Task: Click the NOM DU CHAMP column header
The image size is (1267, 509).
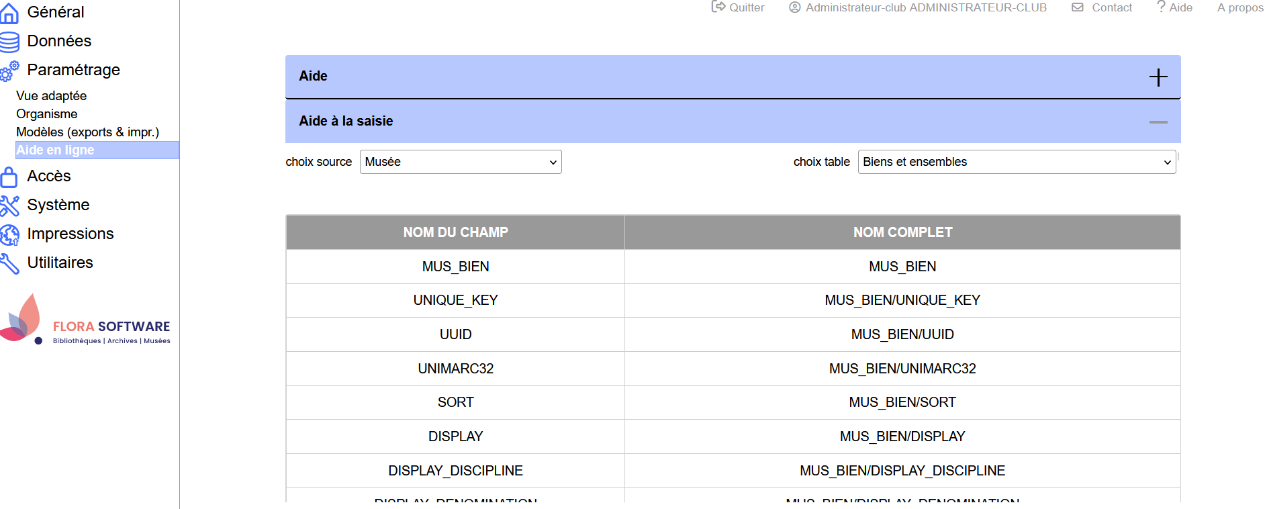Action: point(455,232)
